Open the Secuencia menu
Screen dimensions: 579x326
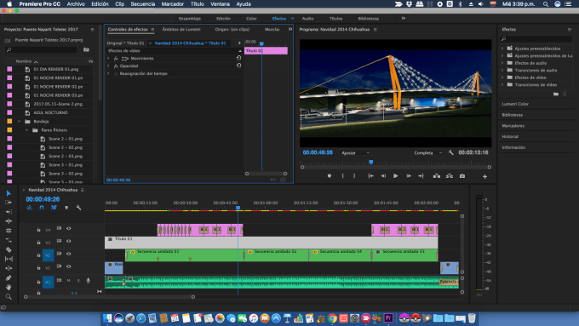coord(142,4)
